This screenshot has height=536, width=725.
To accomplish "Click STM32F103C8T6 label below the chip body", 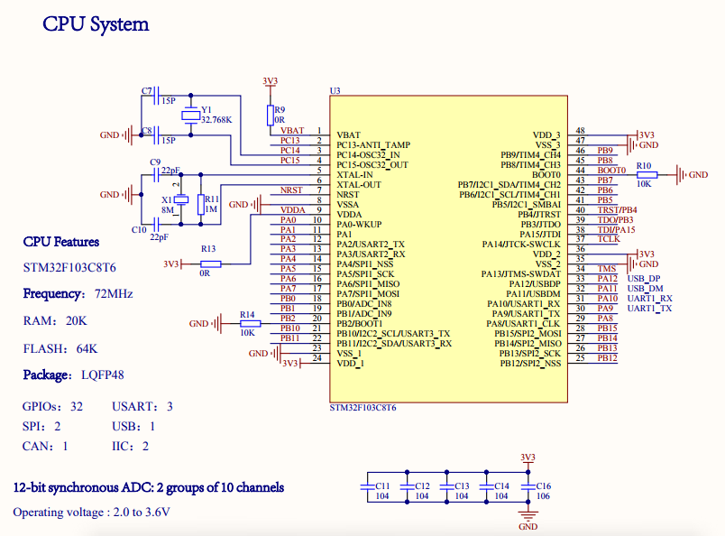I will (x=363, y=408).
